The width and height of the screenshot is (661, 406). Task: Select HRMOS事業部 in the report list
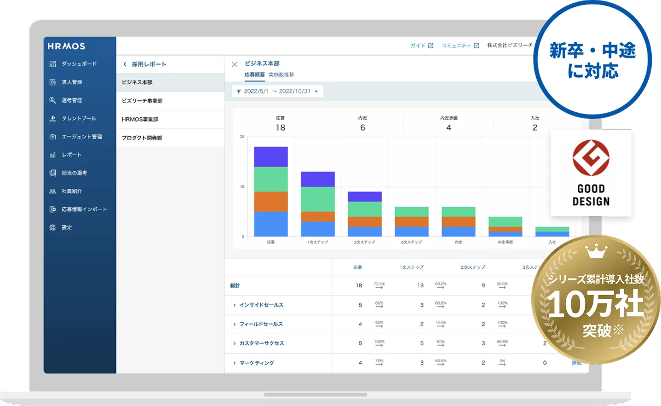click(140, 120)
